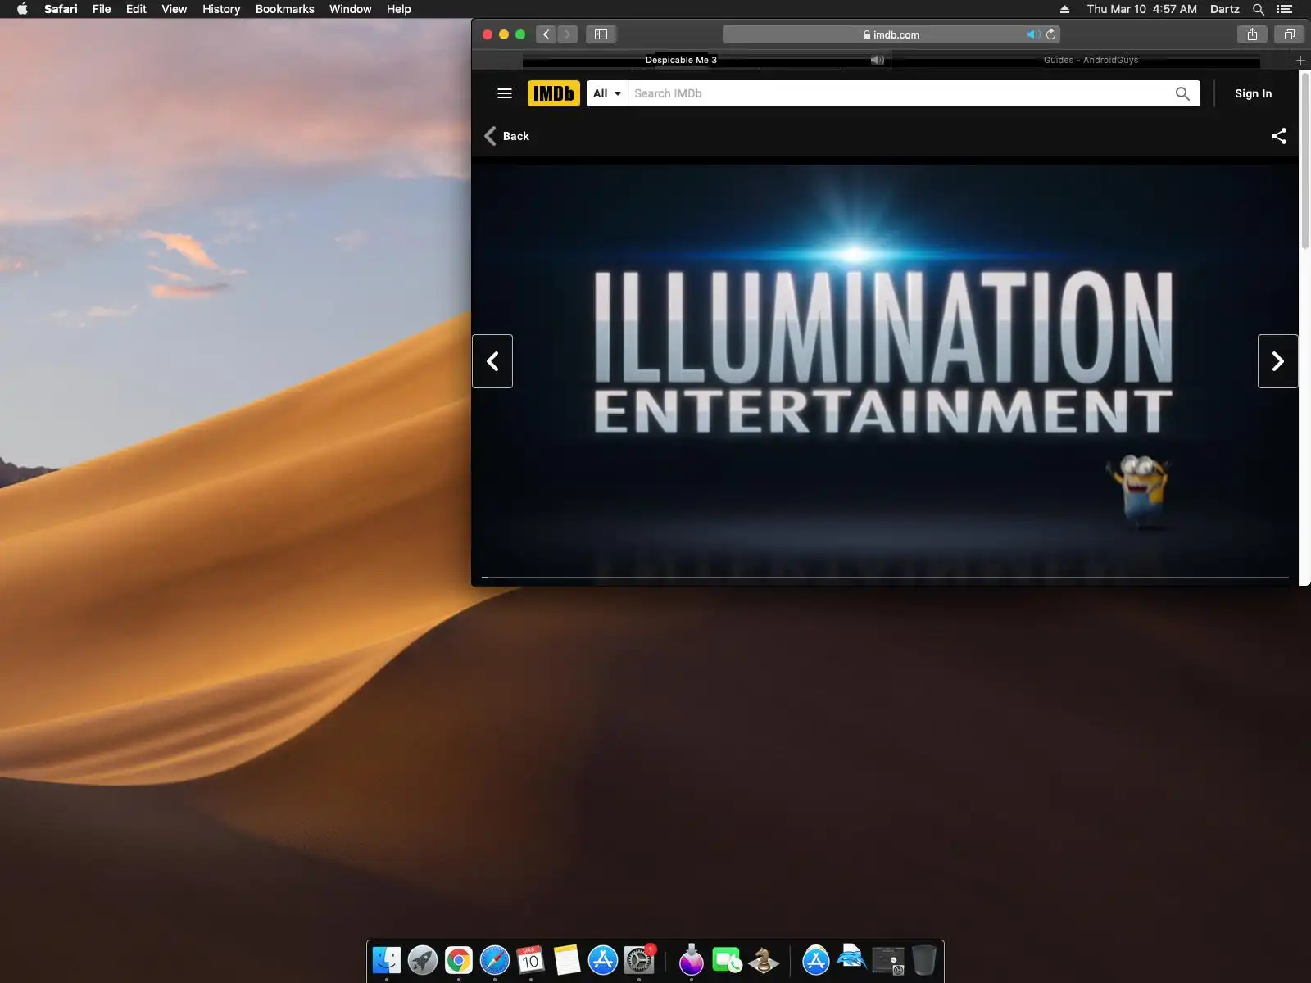Open System Preferences from the Dock
Image resolution: width=1311 pixels, height=983 pixels.
[x=639, y=960]
